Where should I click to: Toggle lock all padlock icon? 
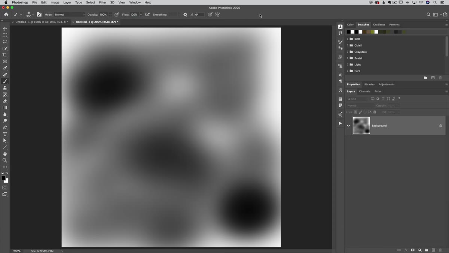(x=375, y=112)
